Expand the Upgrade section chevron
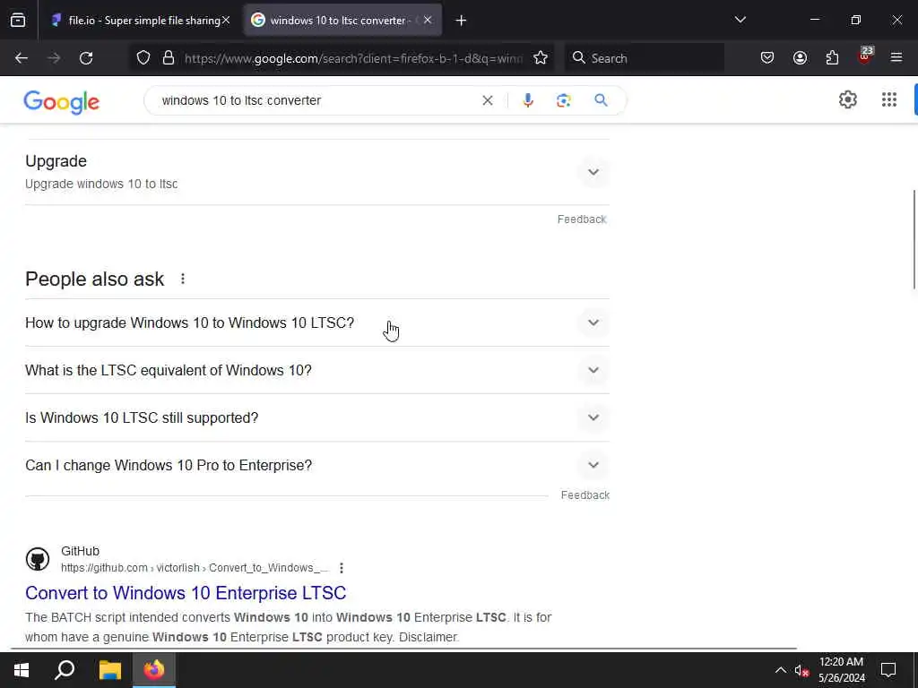This screenshot has width=918, height=688. click(x=593, y=172)
